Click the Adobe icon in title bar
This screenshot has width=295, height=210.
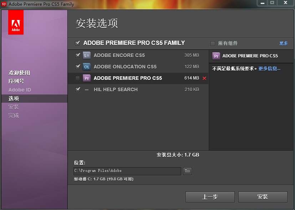click(4, 4)
